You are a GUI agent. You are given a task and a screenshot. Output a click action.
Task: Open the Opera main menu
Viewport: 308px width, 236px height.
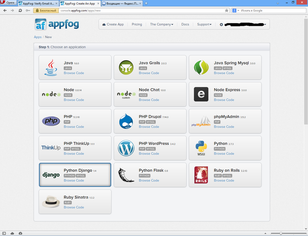click(8, 3)
